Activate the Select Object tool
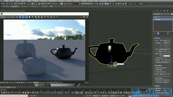 [22, 4]
